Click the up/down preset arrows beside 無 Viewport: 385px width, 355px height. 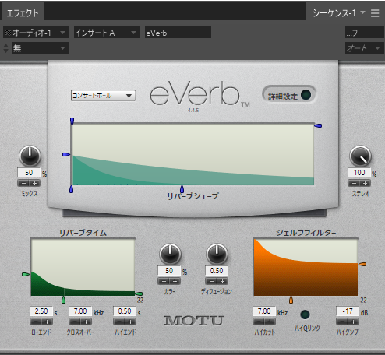pos(5,48)
